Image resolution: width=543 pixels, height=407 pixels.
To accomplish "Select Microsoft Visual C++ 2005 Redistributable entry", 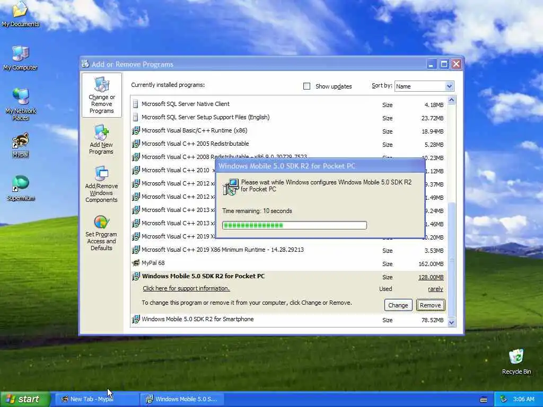I will pyautogui.click(x=289, y=144).
